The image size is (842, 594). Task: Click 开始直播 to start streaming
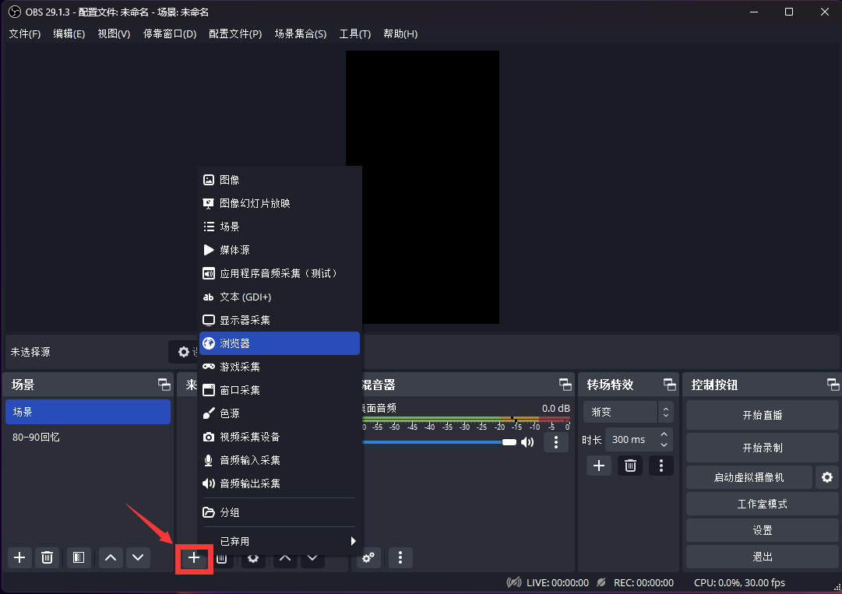pyautogui.click(x=762, y=415)
